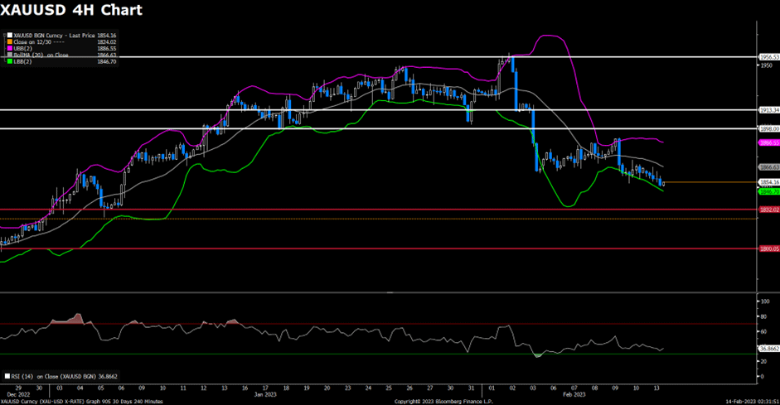Select the red 1800.05 support level label
The height and width of the screenshot is (405, 780).
tap(768, 248)
